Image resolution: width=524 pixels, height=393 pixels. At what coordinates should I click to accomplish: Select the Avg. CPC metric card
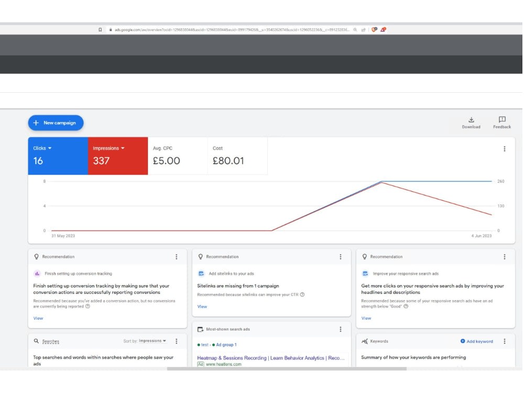(x=178, y=156)
